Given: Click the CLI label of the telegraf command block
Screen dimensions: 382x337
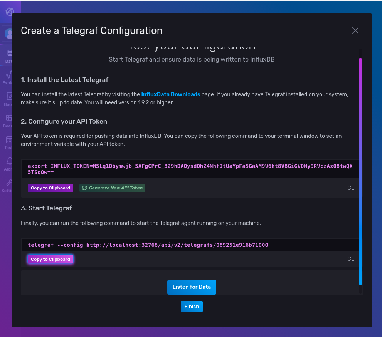Looking at the screenshot, I should (x=351, y=259).
